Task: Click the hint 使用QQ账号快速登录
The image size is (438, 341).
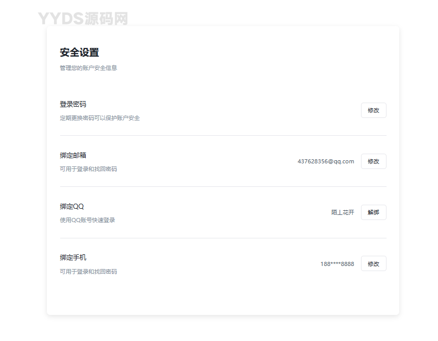Action: click(x=87, y=220)
